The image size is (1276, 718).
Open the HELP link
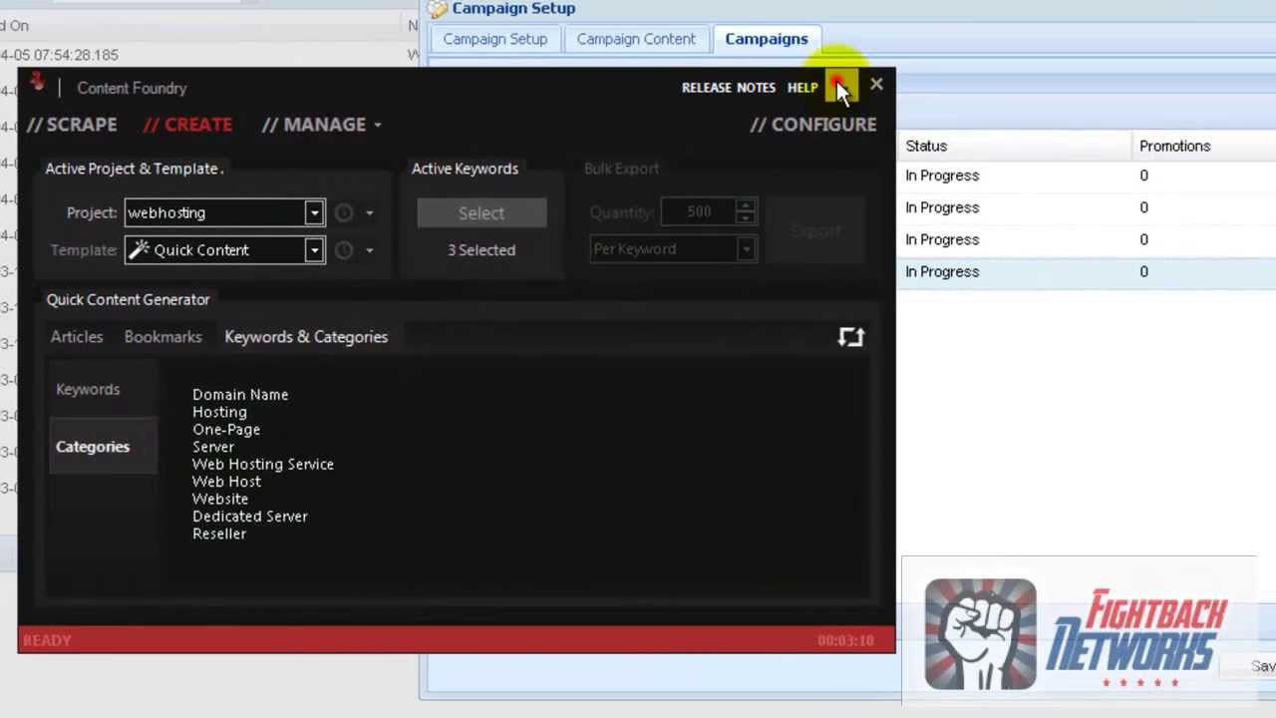[x=802, y=88]
